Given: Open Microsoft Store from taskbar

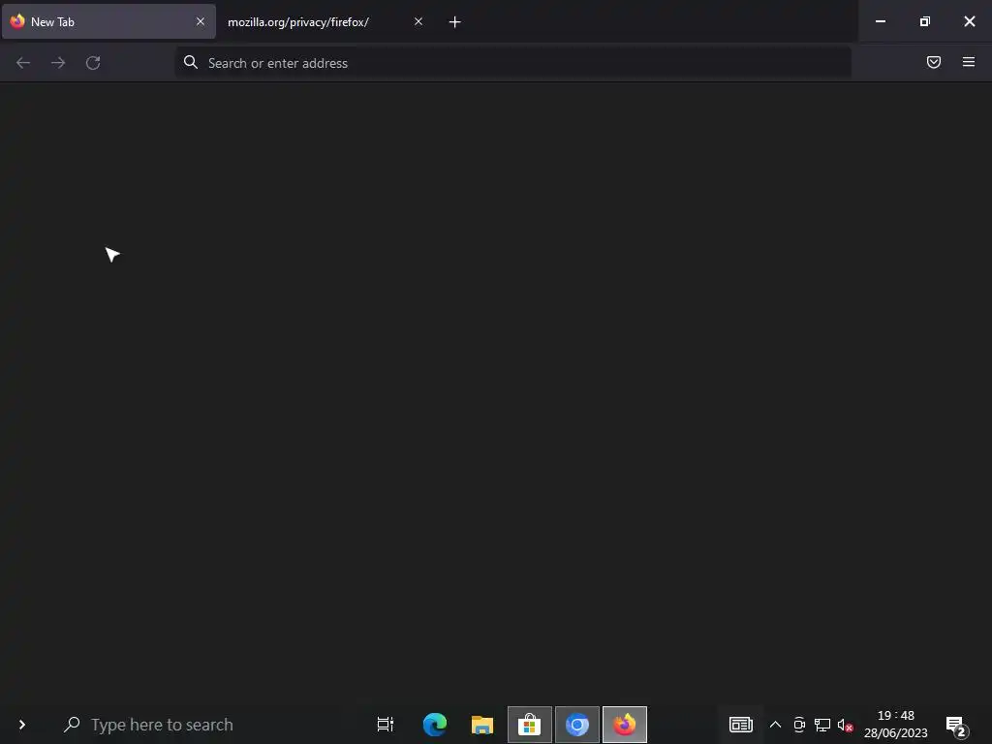Looking at the screenshot, I should (x=530, y=725).
